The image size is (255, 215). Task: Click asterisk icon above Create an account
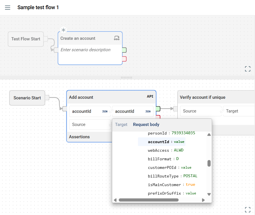(63, 30)
